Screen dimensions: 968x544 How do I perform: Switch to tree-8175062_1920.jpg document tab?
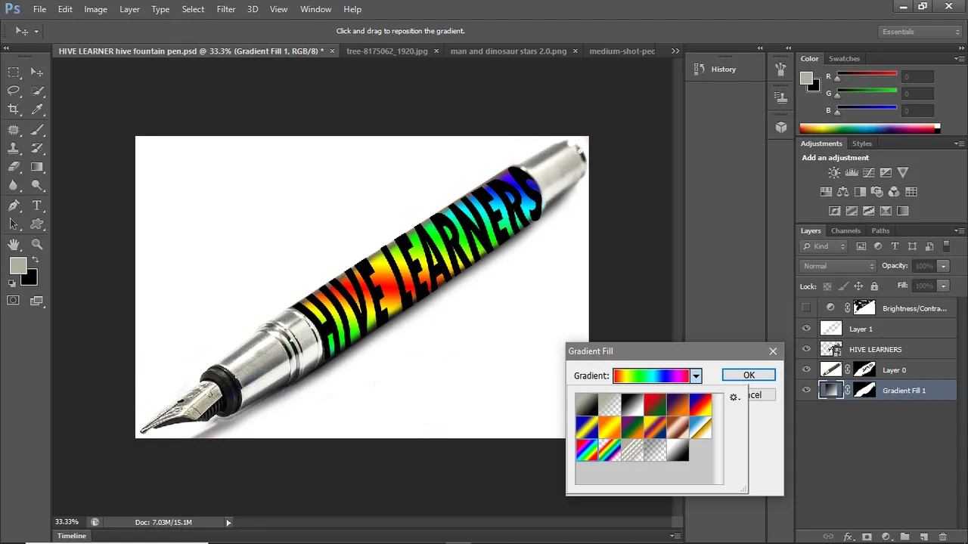[x=387, y=51]
